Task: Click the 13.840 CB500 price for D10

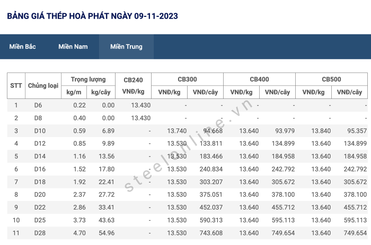Action: [x=321, y=131]
